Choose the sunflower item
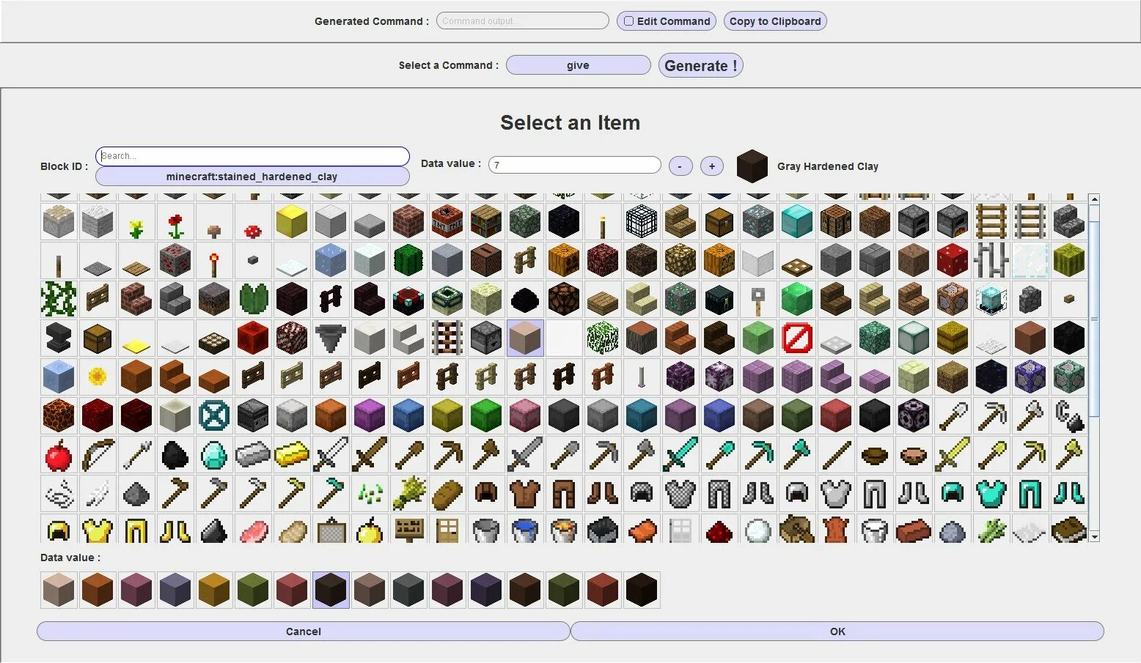This screenshot has height=663, width=1141. pos(98,377)
